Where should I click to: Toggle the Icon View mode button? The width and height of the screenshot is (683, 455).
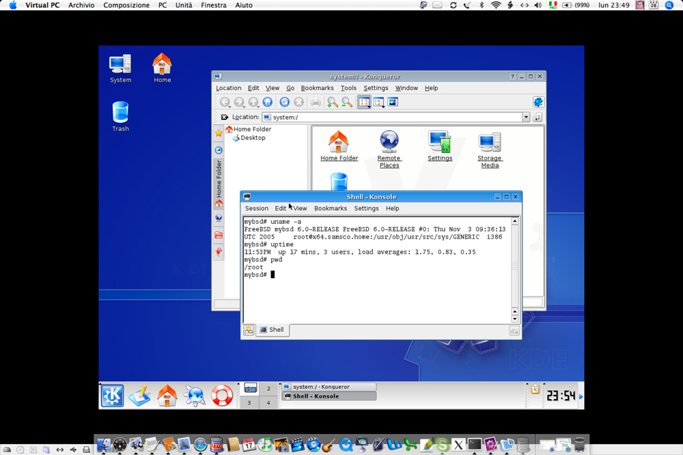[x=364, y=102]
